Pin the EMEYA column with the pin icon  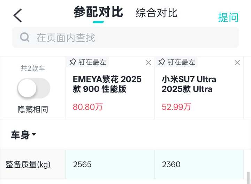73,62
